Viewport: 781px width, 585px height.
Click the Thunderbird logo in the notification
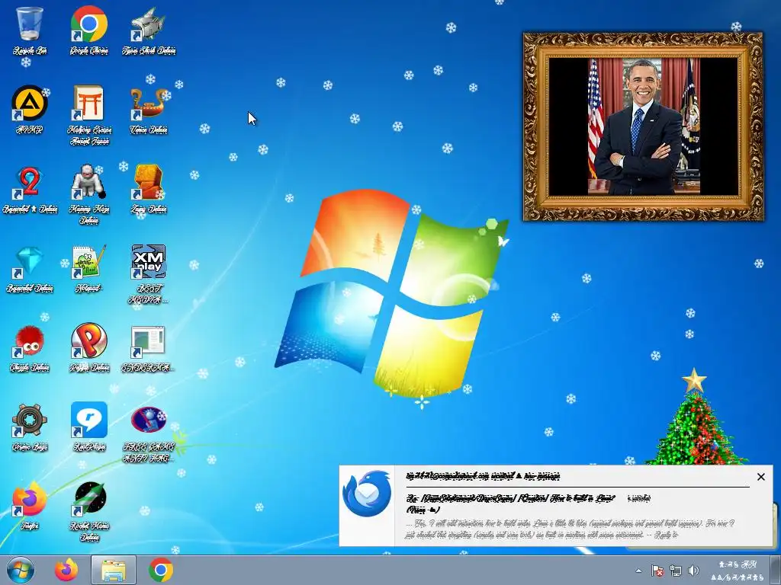point(367,494)
